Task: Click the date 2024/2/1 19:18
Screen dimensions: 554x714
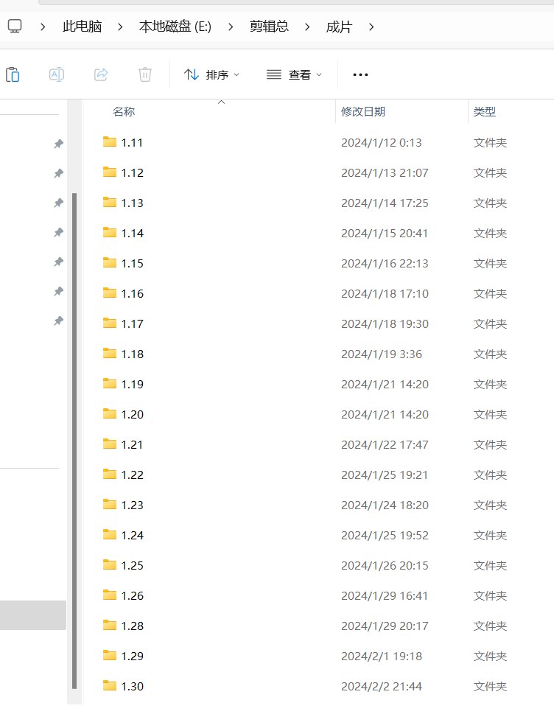Action: click(382, 656)
